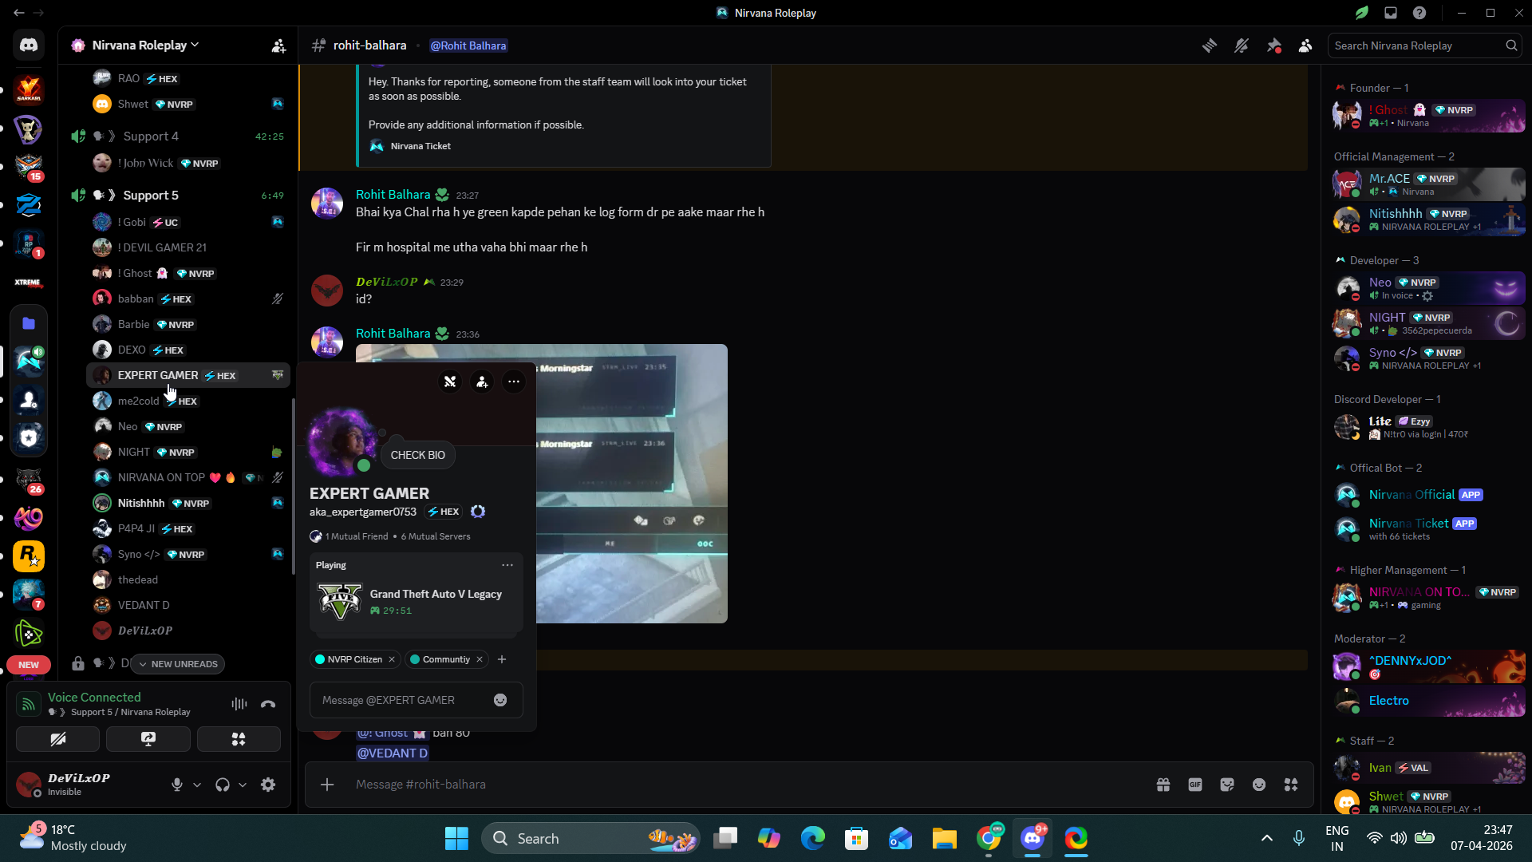Click the gift icon in message bar
This screenshot has width=1532, height=862.
point(1163,785)
